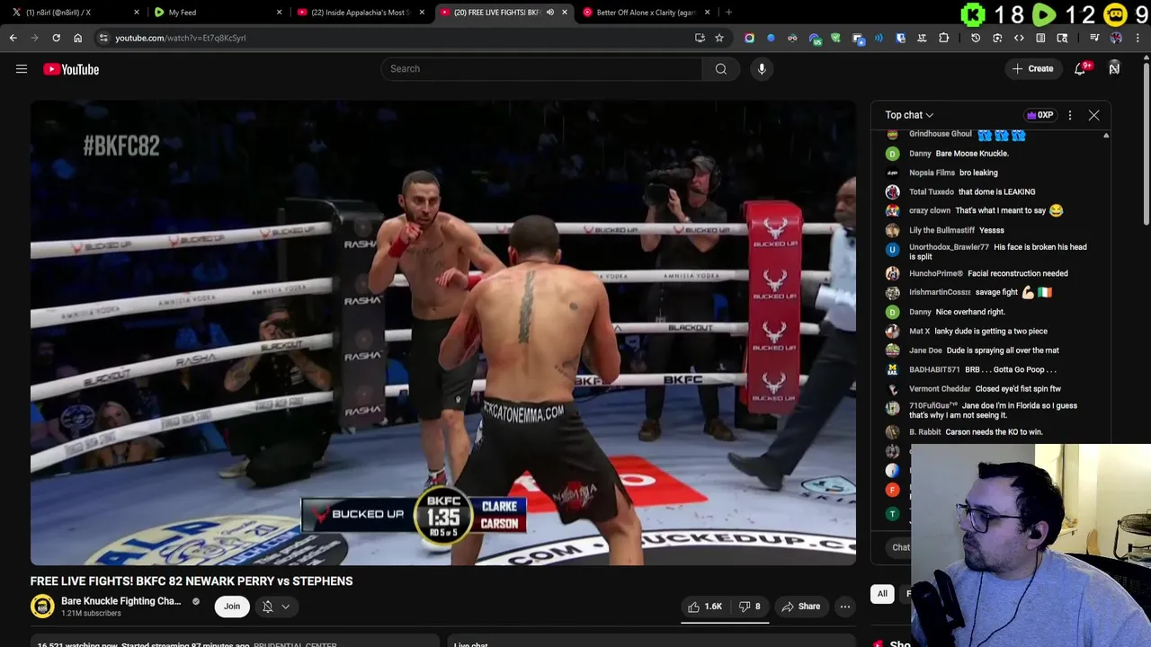Image resolution: width=1151 pixels, height=647 pixels.
Task: Open the extensions puzzle icon
Action: point(943,38)
